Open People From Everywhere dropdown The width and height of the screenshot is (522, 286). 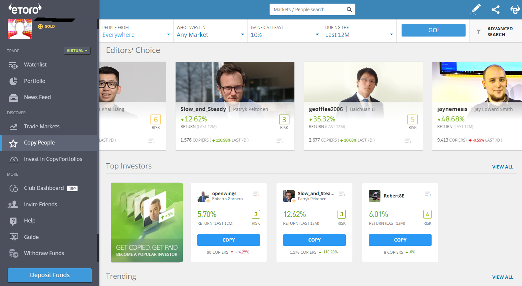point(136,31)
